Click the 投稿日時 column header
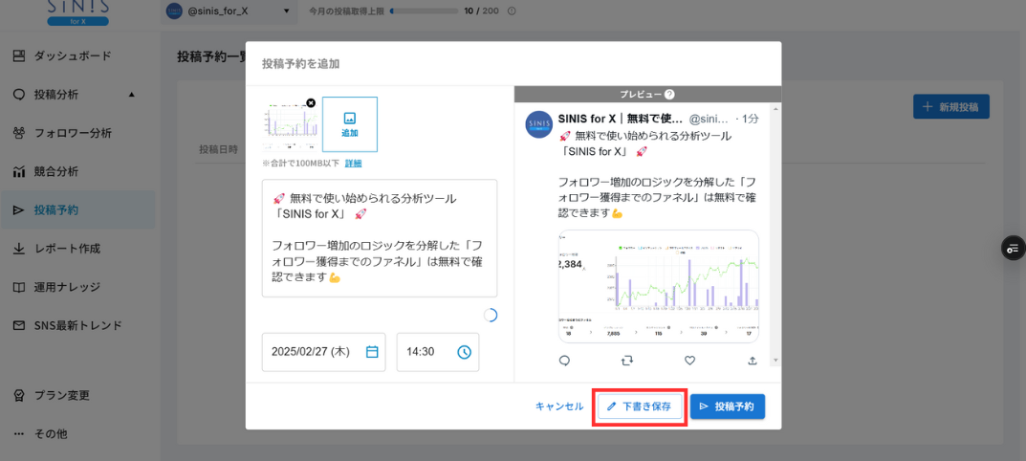This screenshot has height=461, width=1026. click(x=219, y=150)
